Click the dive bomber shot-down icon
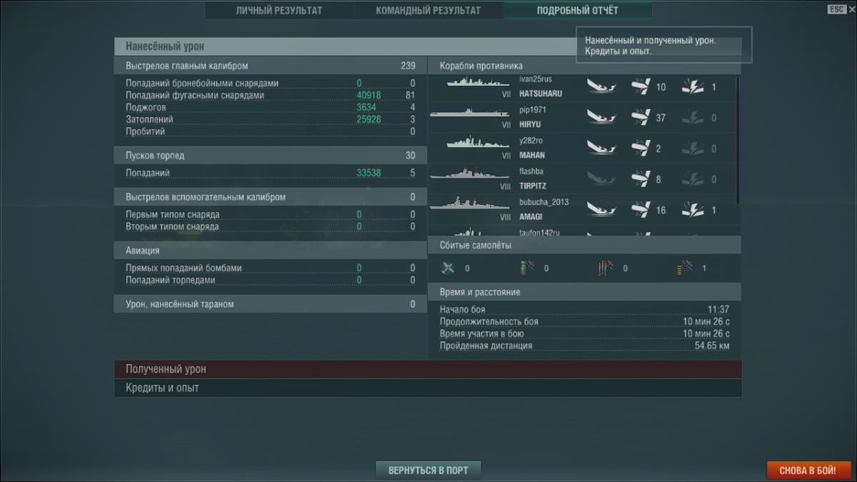The image size is (857, 482). [x=527, y=268]
